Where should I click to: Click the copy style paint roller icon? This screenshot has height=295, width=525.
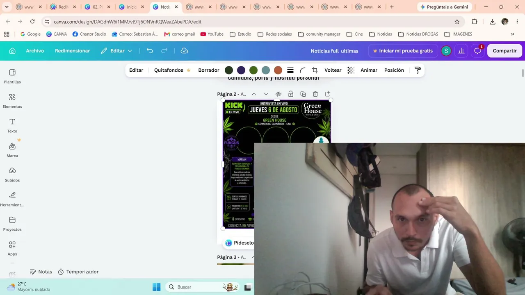coord(418,70)
